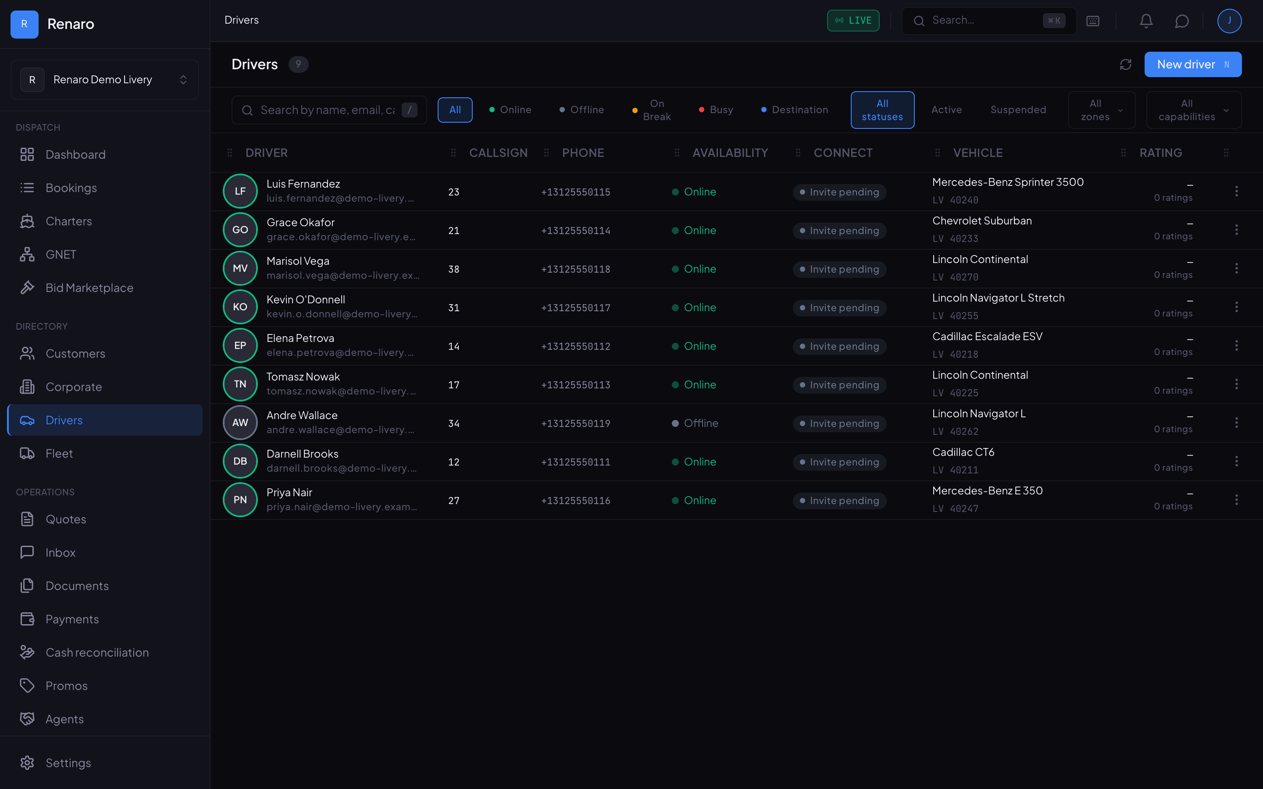The width and height of the screenshot is (1263, 789).
Task: Open Fleet in the sidebar
Action: (x=105, y=454)
